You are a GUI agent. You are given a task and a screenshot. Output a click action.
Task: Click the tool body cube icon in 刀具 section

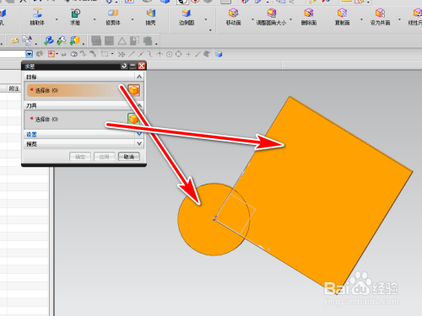click(134, 119)
